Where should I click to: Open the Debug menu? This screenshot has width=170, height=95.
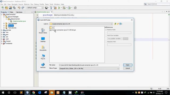click(36, 4)
